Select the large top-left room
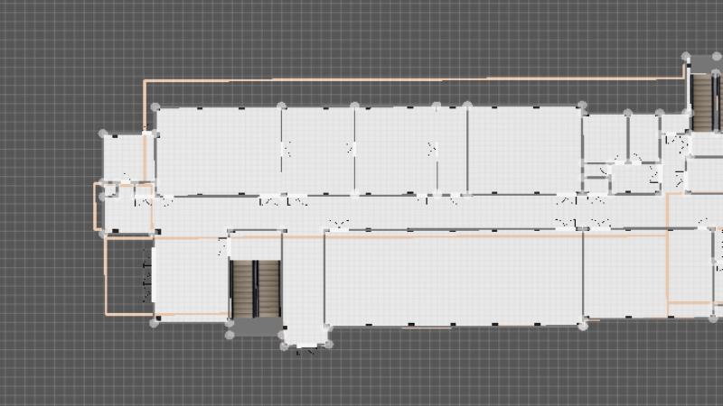Viewport: 723px width, 406px height. 217,149
